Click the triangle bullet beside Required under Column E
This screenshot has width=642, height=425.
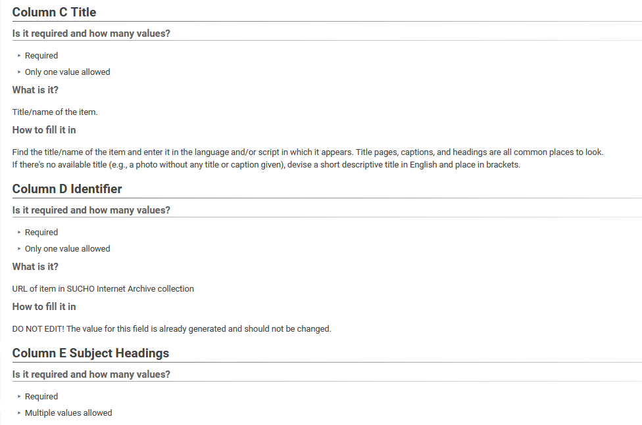19,396
